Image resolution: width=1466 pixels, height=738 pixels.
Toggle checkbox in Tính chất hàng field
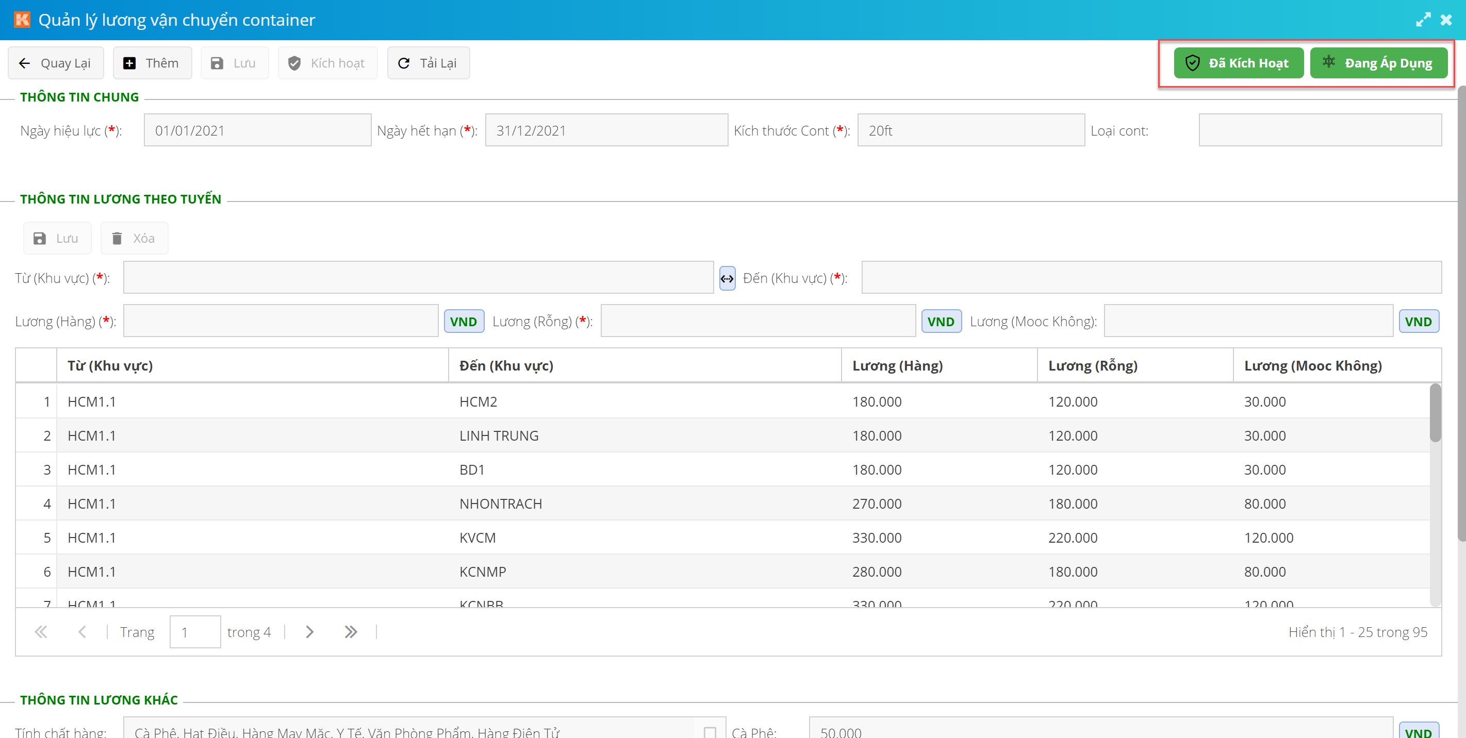[x=709, y=732]
